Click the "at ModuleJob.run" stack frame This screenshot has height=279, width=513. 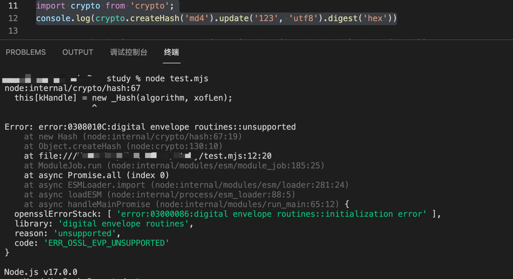tap(174, 166)
